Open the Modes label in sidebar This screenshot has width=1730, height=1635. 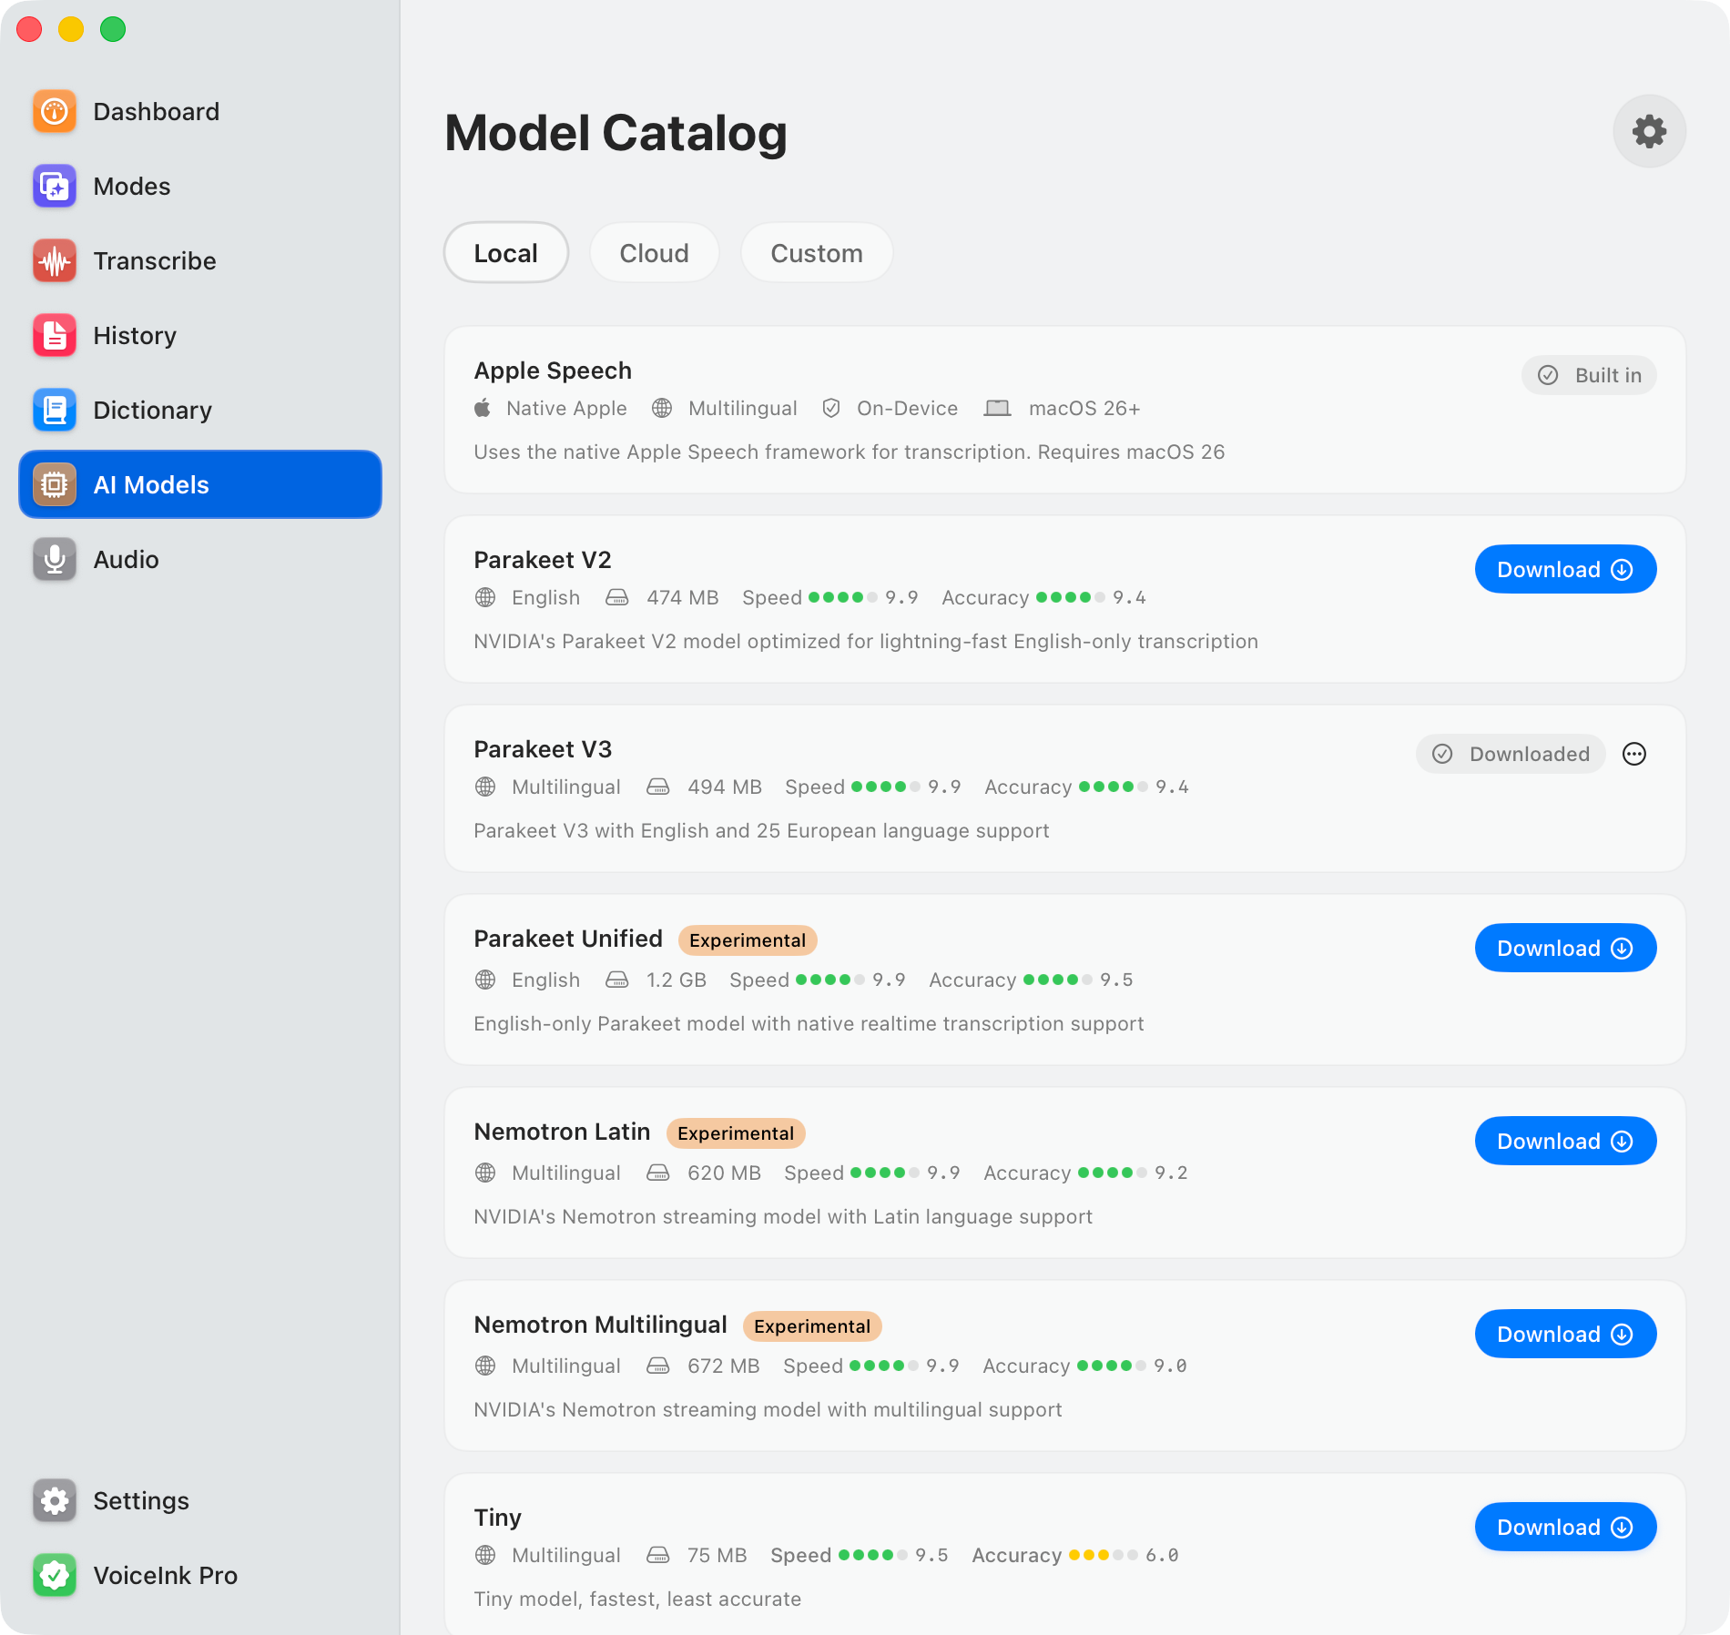132,187
